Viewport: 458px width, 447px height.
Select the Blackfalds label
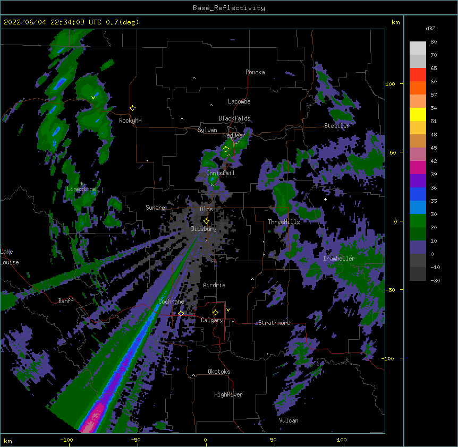[x=234, y=118]
